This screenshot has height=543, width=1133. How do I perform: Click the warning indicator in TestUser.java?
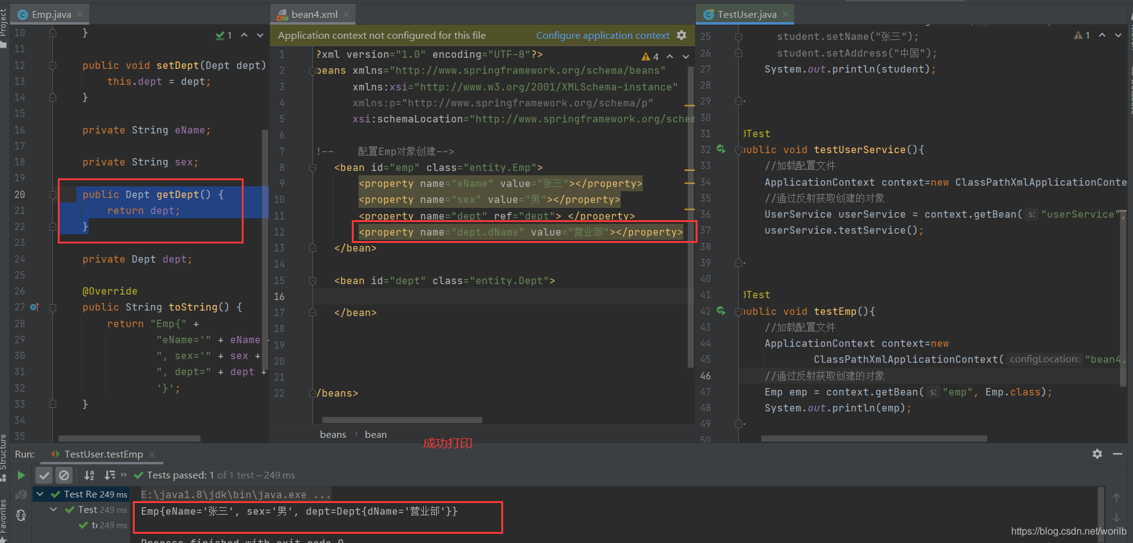pos(1082,36)
